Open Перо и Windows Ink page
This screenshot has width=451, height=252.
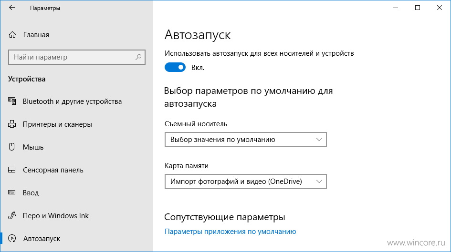pos(56,215)
